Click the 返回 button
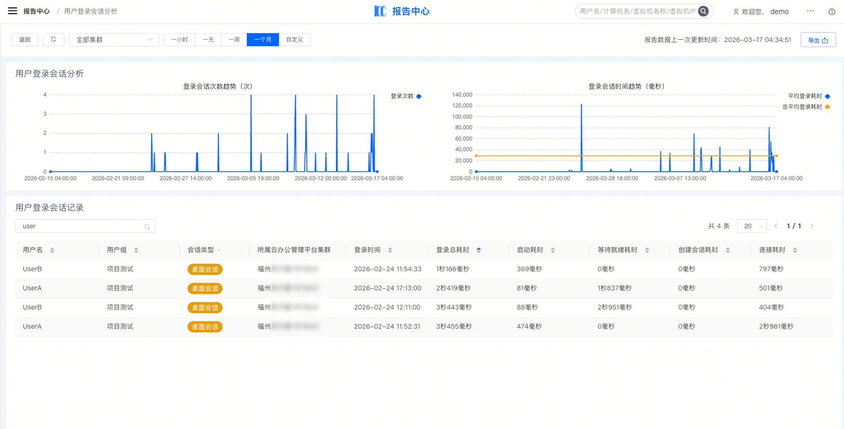844x429 pixels. [25, 40]
